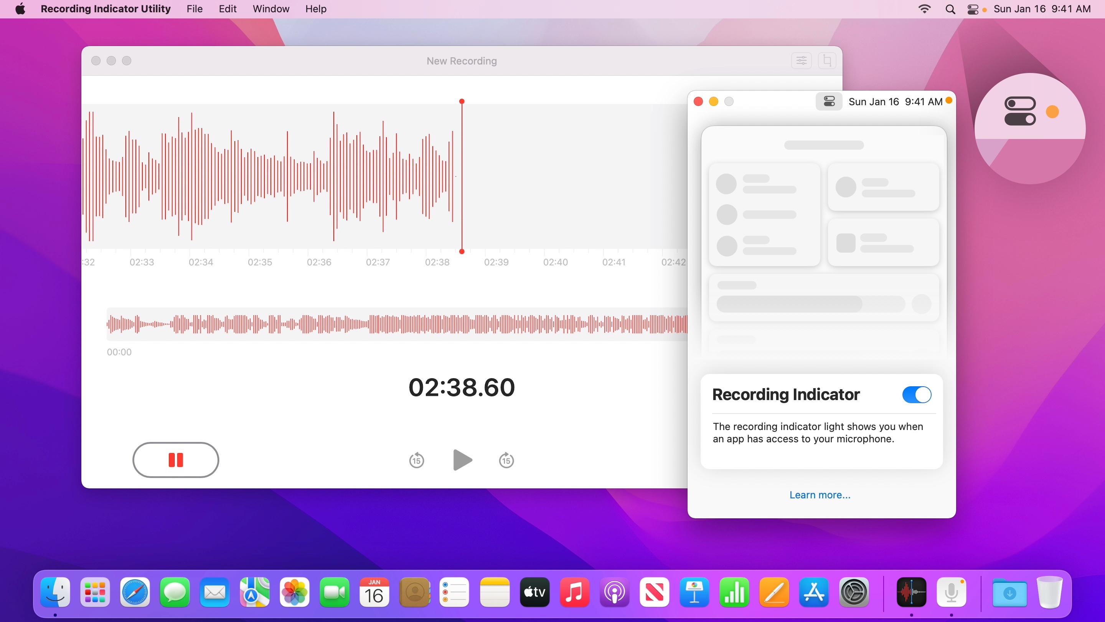Image resolution: width=1105 pixels, height=622 pixels.
Task: Click Control Center icon in utility window
Action: pyautogui.click(x=829, y=101)
